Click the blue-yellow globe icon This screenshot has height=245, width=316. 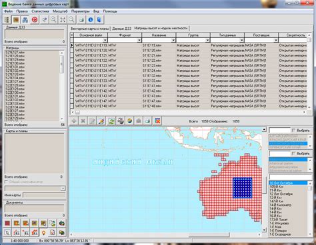click(x=129, y=121)
